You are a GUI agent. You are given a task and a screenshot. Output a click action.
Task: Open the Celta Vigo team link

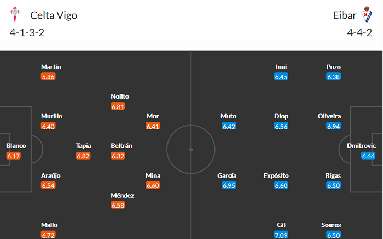coord(54,15)
